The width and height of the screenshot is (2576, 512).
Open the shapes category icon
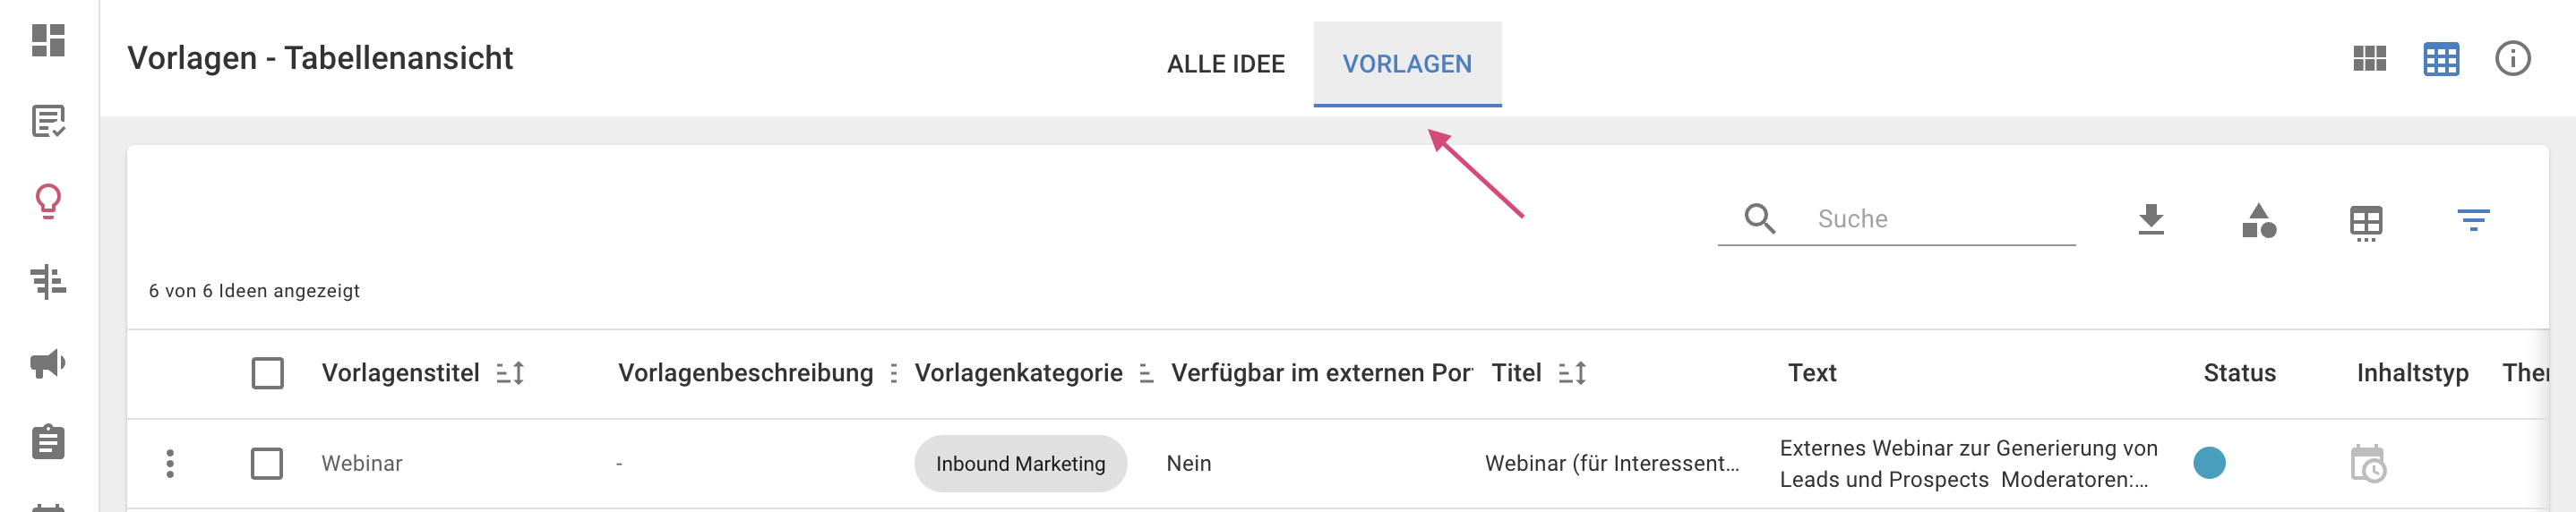coord(2259,220)
